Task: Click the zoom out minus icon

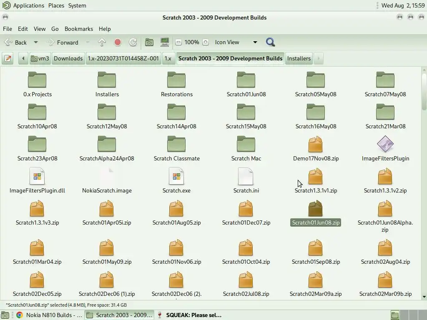Action: click(178, 42)
